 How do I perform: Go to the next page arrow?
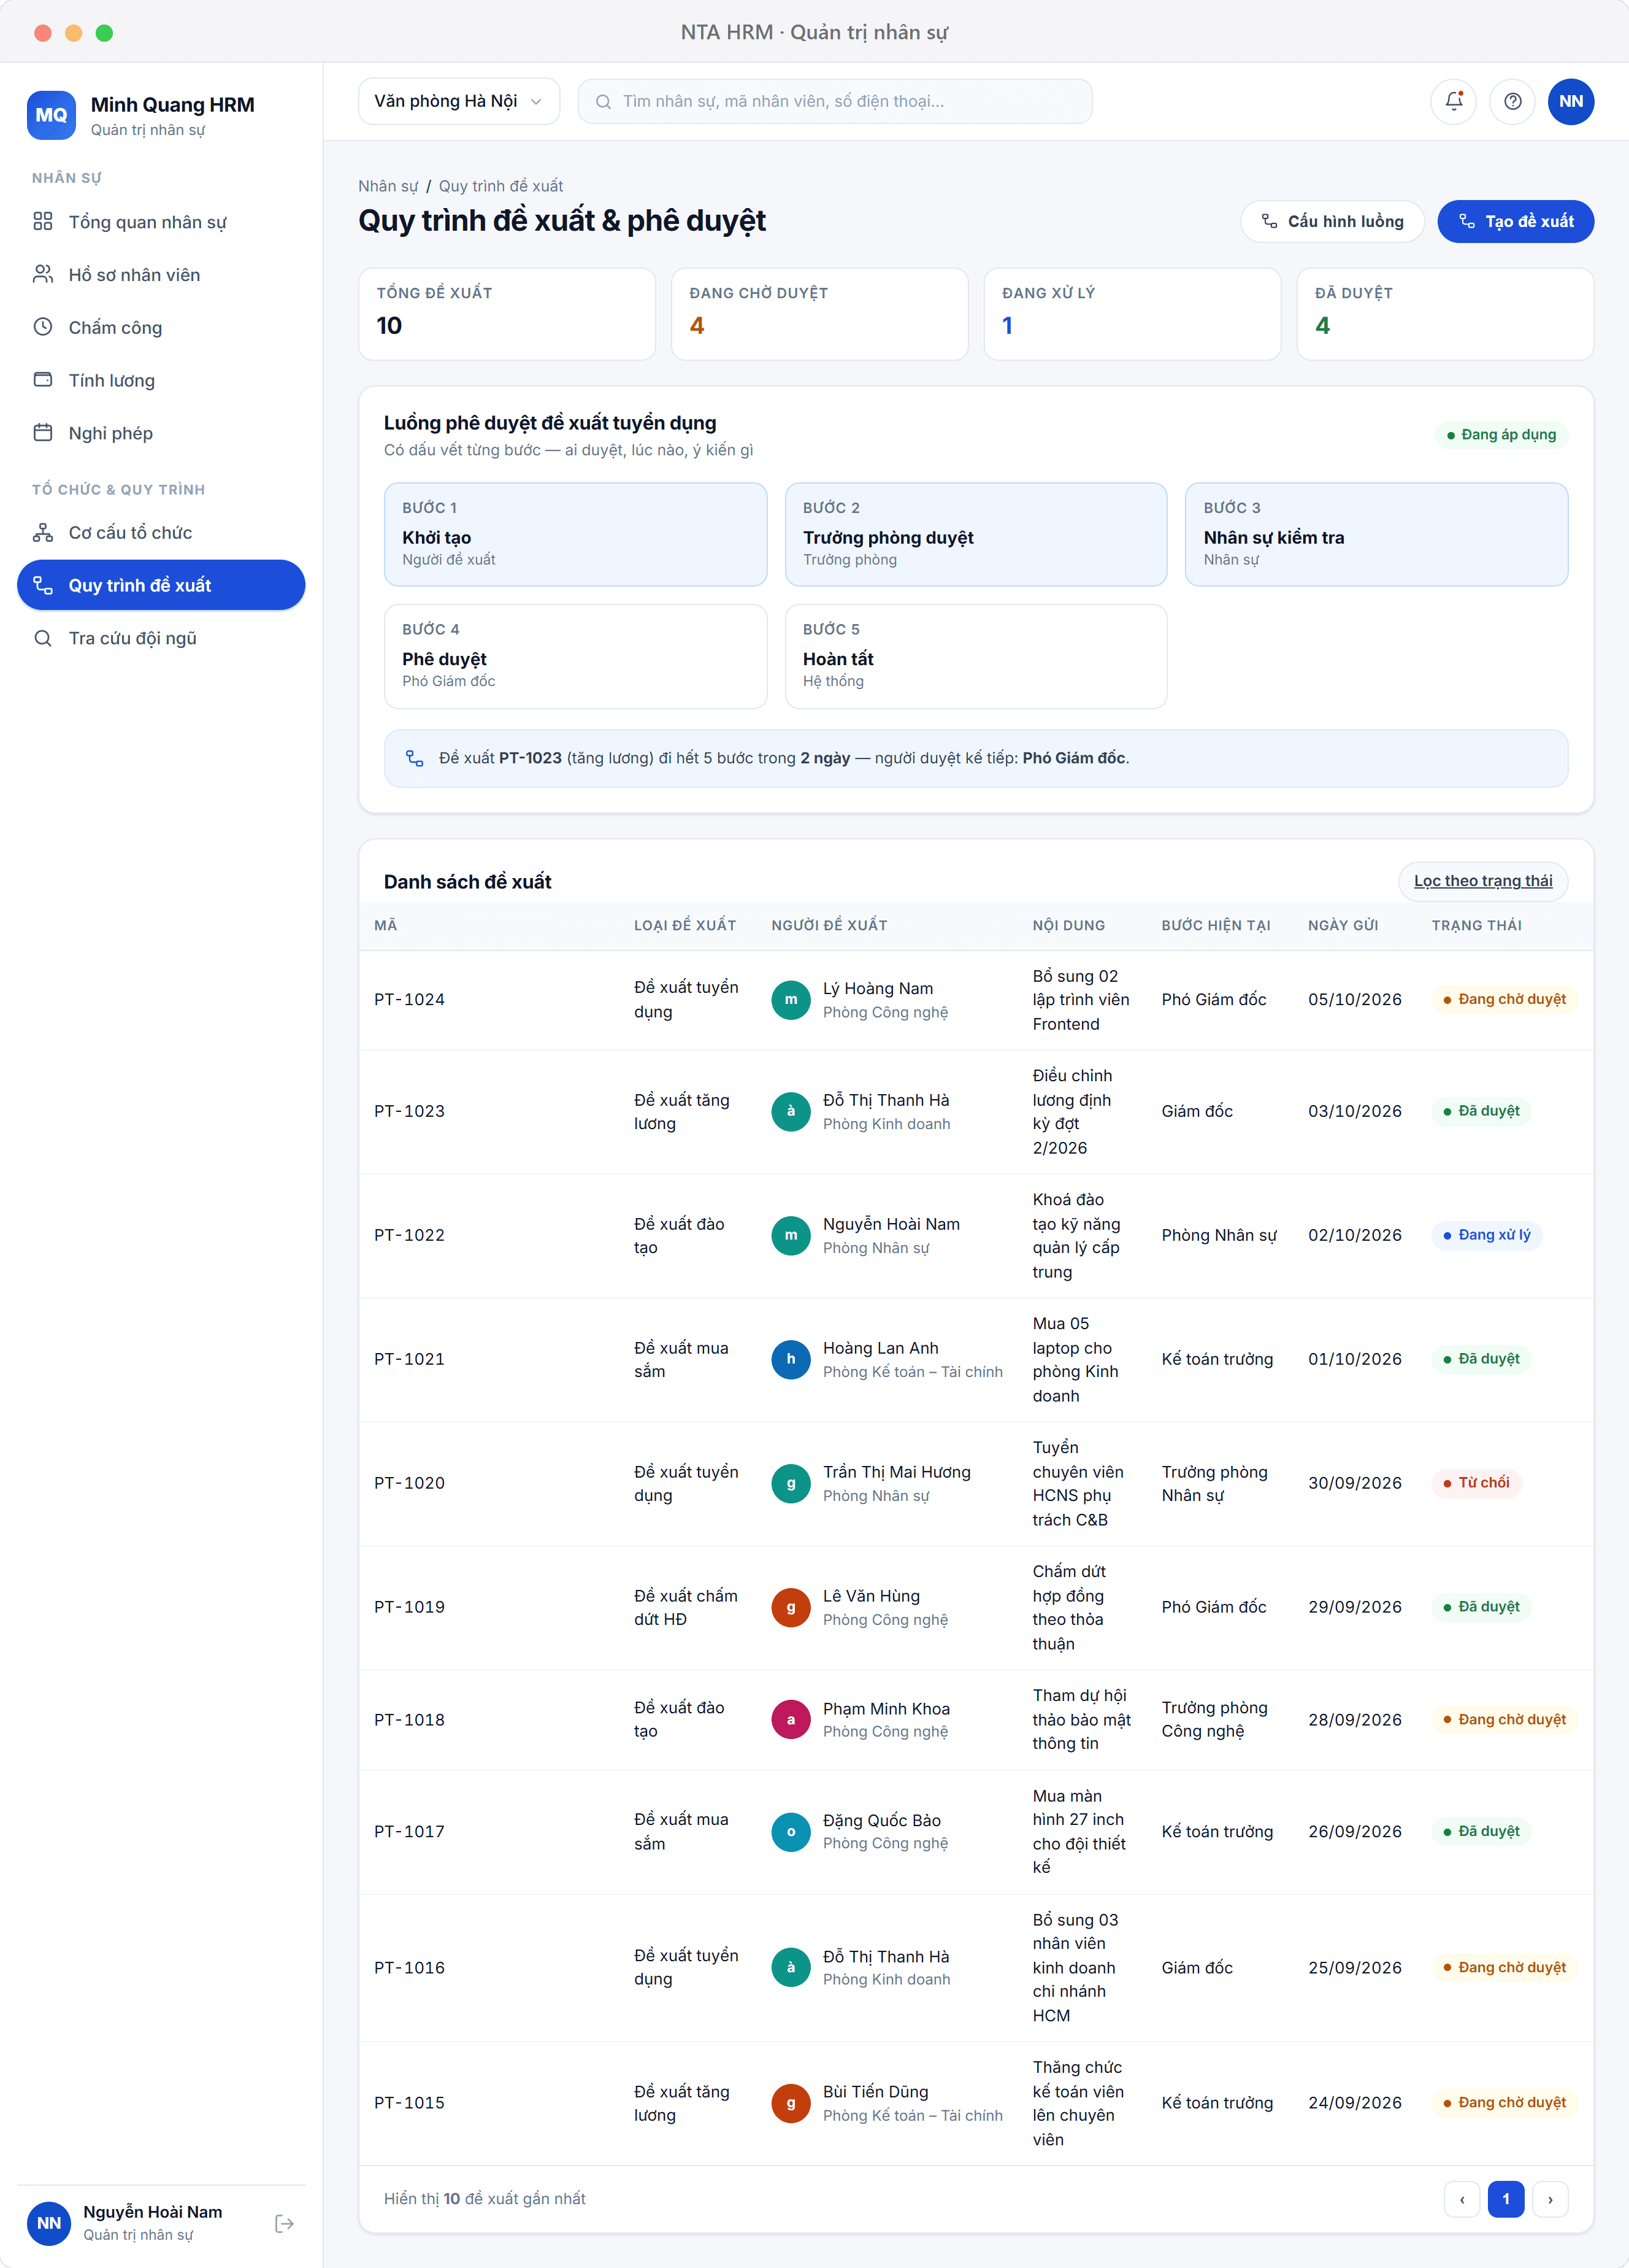(x=1550, y=2199)
